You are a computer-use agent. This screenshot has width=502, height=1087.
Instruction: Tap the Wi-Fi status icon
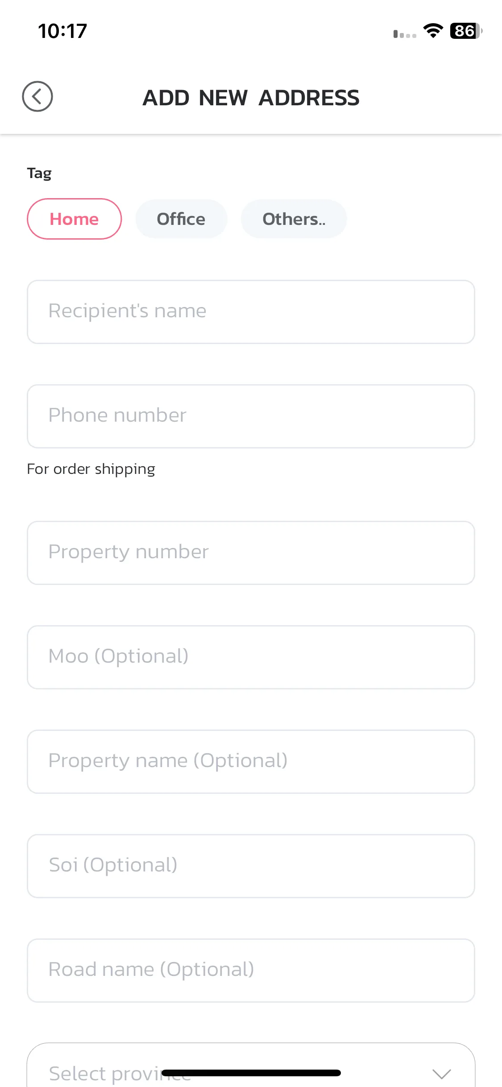click(x=433, y=31)
